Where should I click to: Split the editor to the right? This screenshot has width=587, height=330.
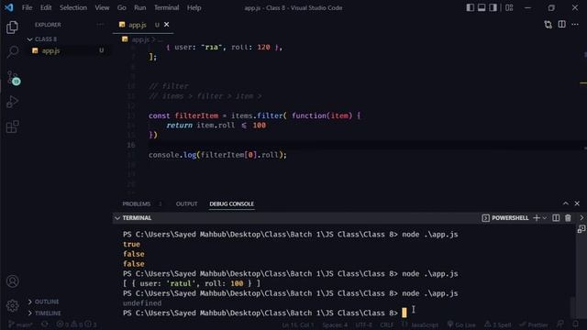pyautogui.click(x=561, y=25)
